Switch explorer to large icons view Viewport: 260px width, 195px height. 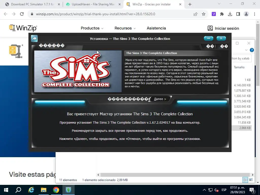251,180
